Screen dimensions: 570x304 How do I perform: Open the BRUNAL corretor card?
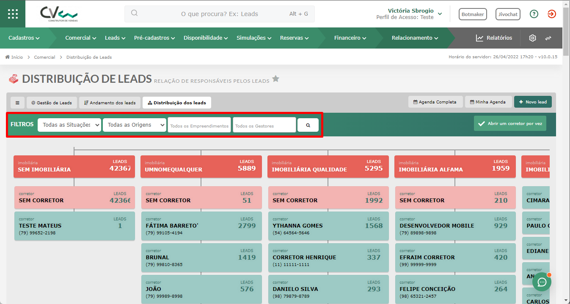point(201,258)
